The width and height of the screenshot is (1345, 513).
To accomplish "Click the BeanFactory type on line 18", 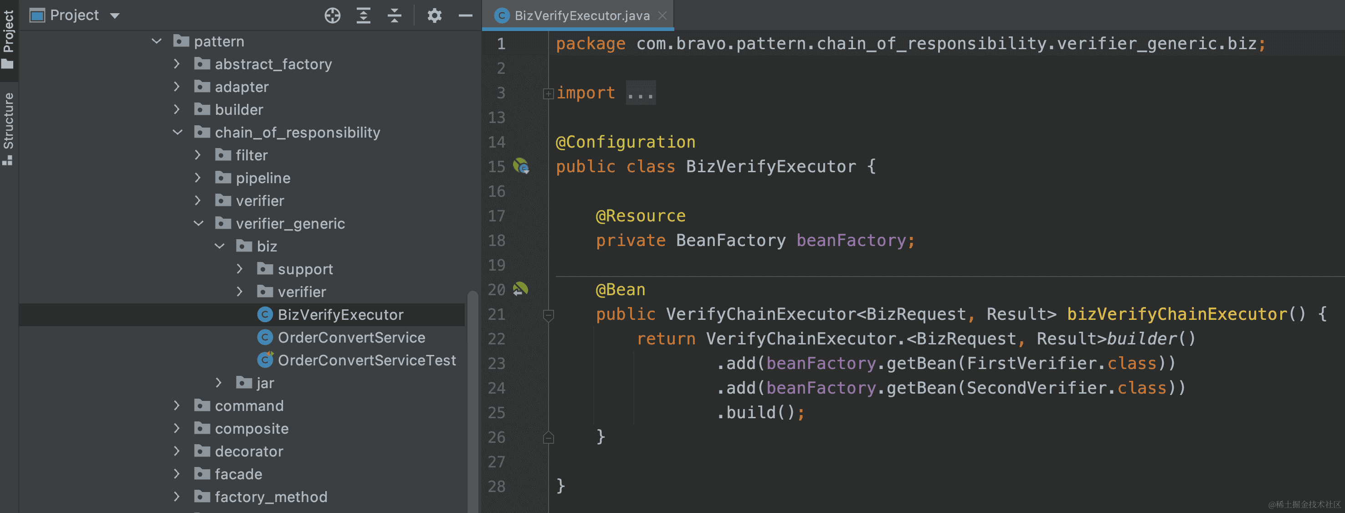I will coord(730,241).
